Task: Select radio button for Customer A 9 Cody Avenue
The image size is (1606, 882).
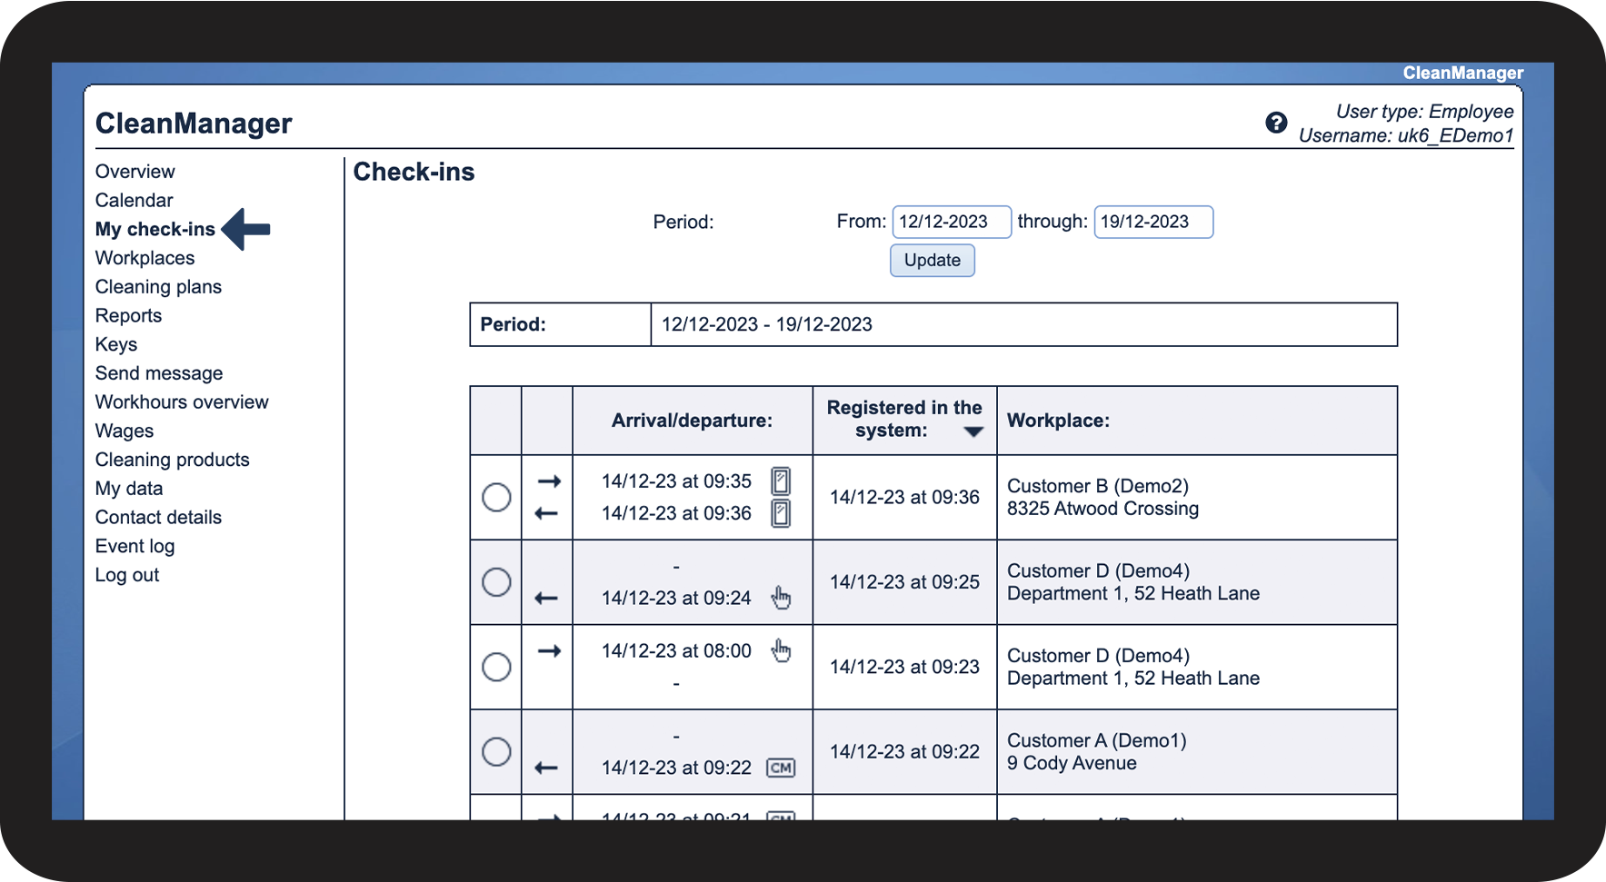Action: 496,751
